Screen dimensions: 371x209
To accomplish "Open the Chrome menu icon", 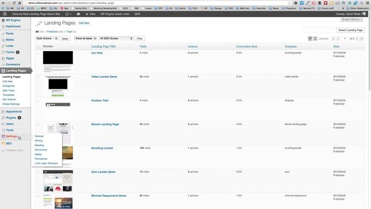I will pyautogui.click(x=368, y=3).
